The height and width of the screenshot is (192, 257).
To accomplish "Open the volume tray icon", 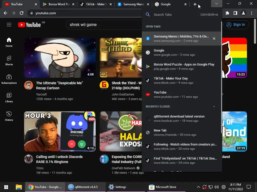I will click(x=217, y=187).
